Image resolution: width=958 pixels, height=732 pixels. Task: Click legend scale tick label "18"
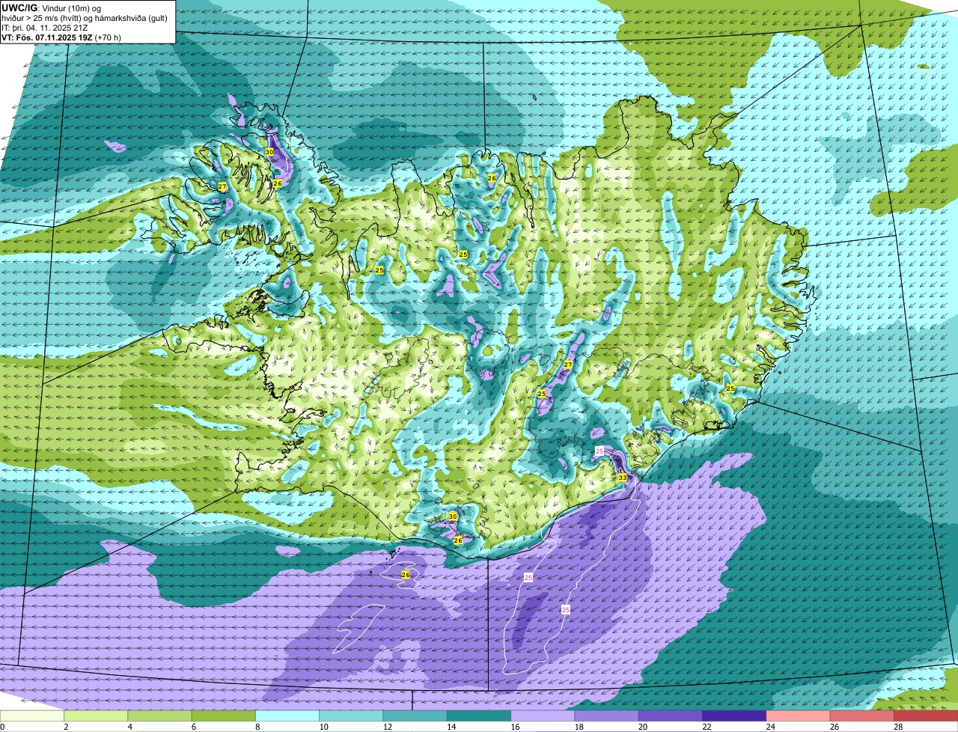(x=579, y=727)
